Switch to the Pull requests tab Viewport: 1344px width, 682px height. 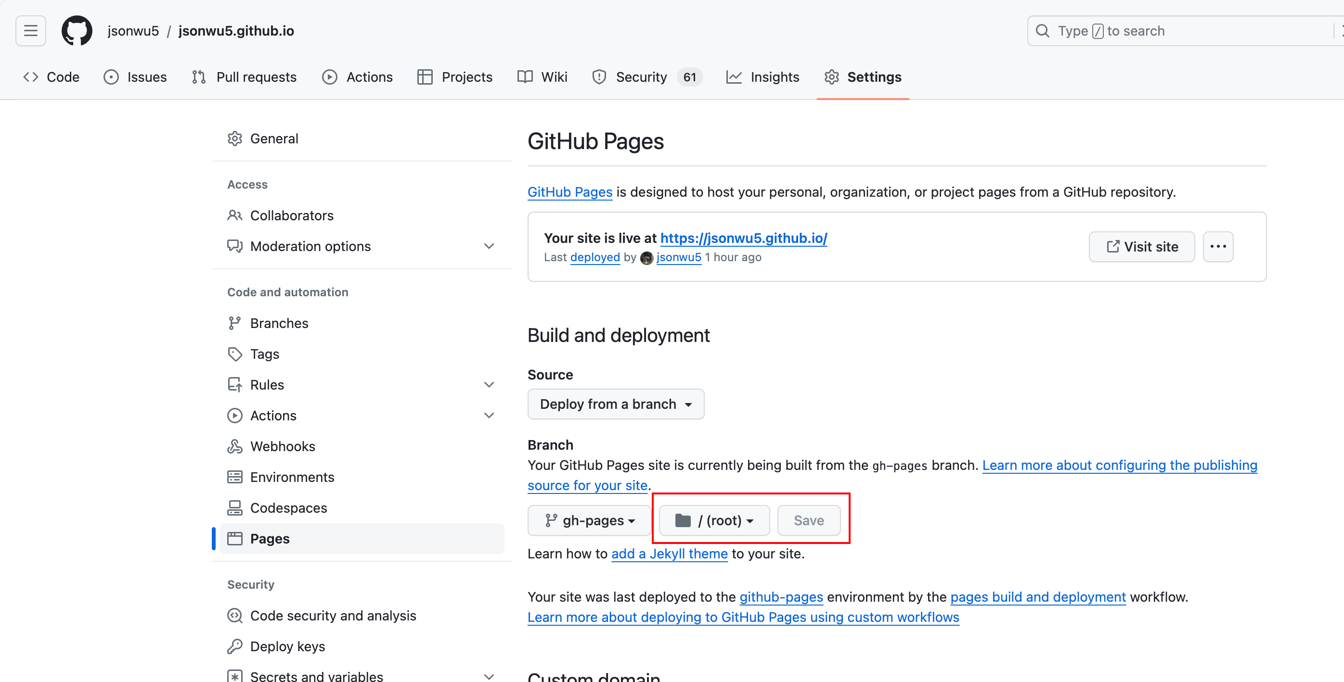coord(244,77)
